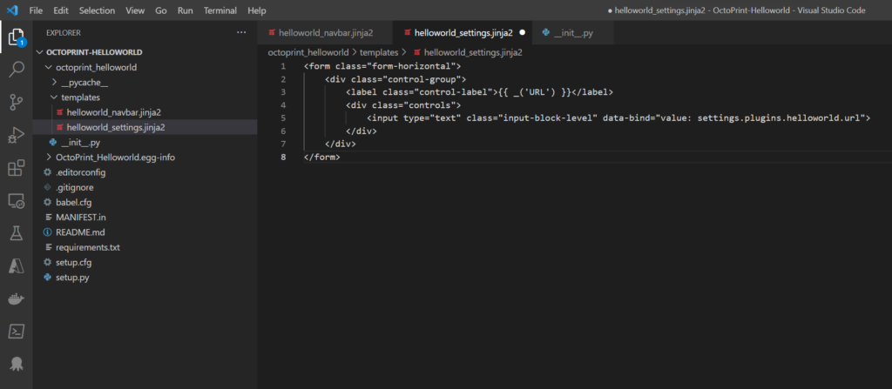The height and width of the screenshot is (389, 892).
Task: Open the Docker whale icon
Action: 16,298
